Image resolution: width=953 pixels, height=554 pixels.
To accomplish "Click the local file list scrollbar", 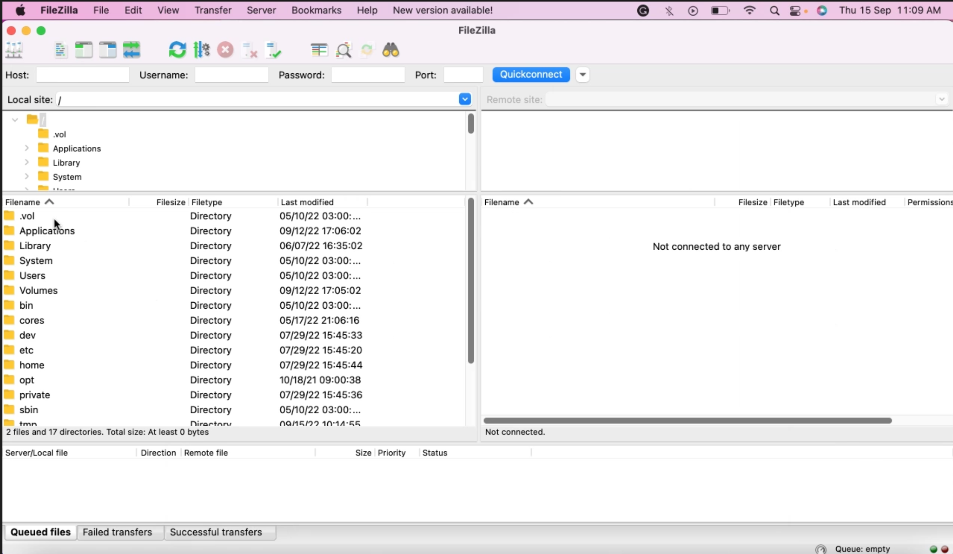I will [x=471, y=281].
